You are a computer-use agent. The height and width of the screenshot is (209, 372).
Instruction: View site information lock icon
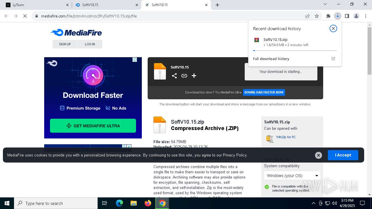(x=37, y=16)
